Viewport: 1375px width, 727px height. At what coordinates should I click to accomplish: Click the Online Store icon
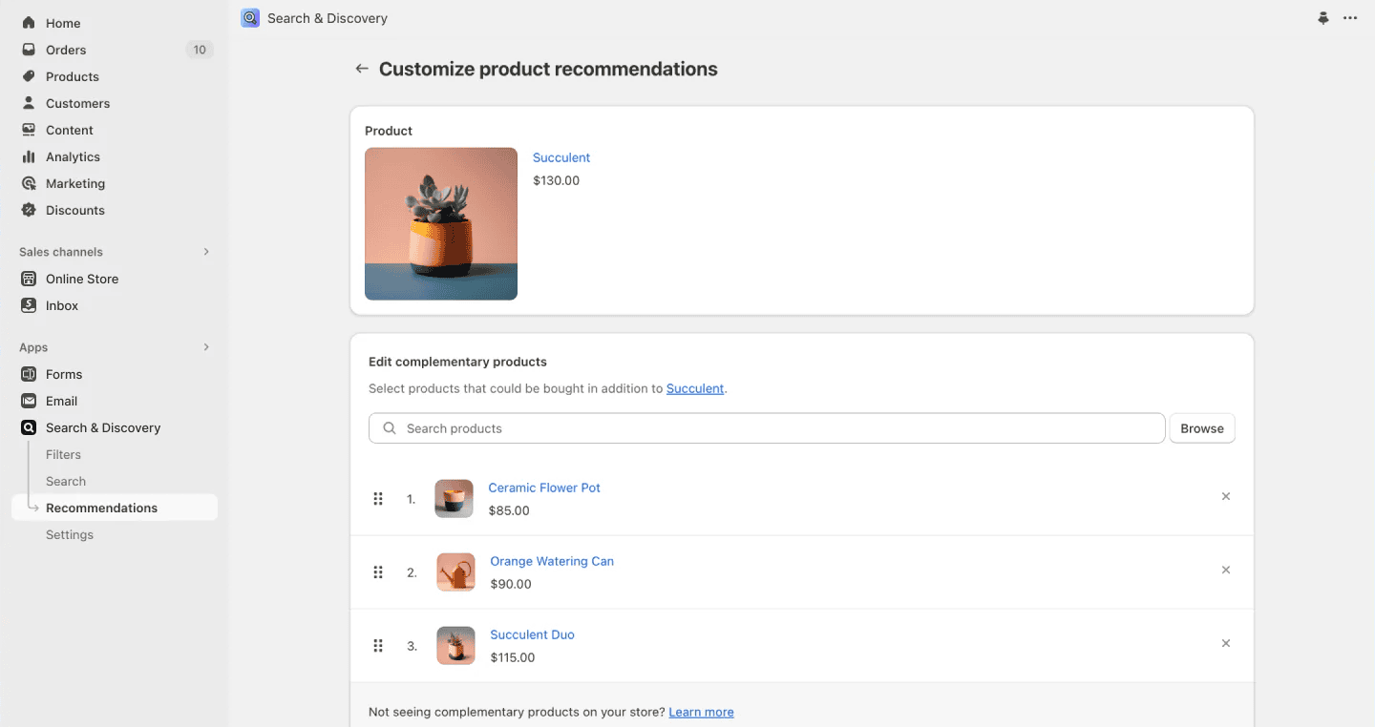[29, 279]
